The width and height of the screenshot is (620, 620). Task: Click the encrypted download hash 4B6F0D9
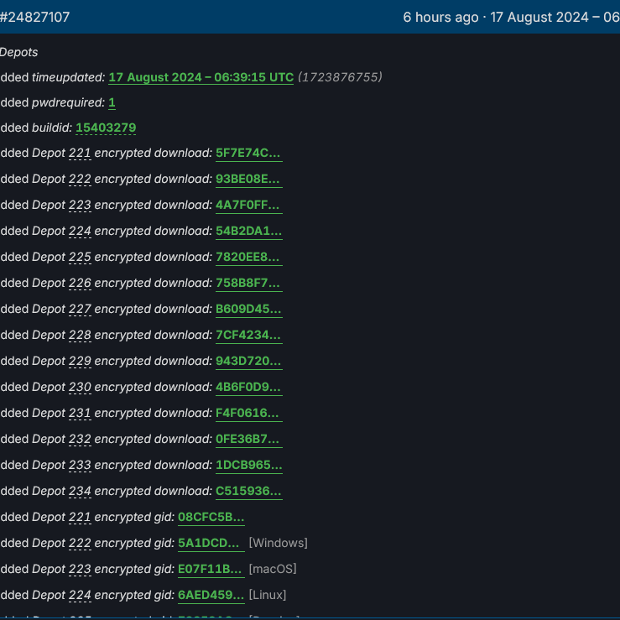point(248,388)
